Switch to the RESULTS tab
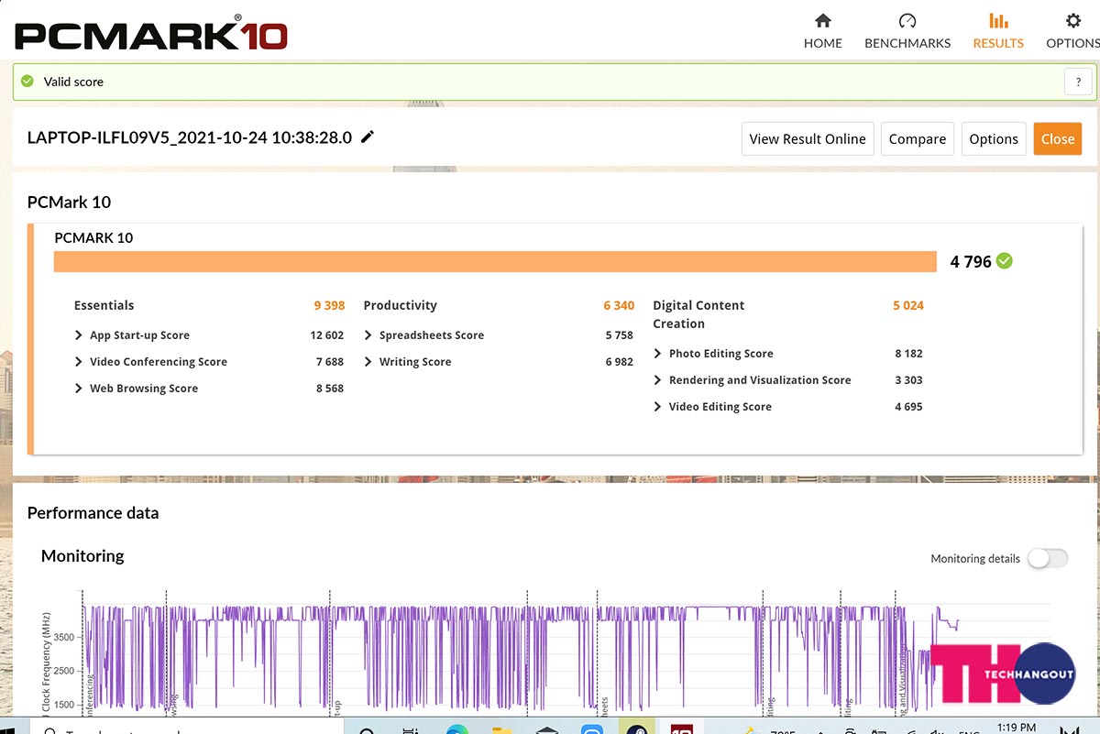1100x734 pixels. pos(998,31)
